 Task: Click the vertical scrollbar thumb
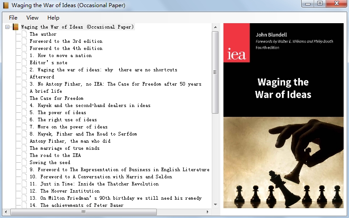215,72
